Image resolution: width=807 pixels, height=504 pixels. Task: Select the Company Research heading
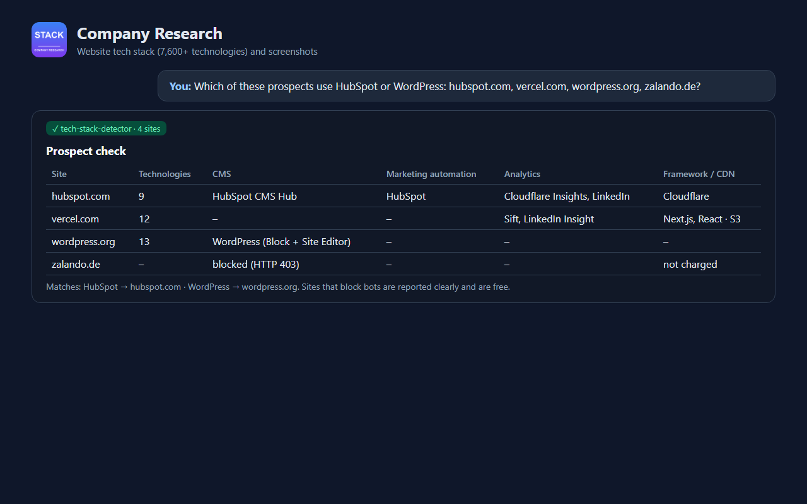pos(149,33)
